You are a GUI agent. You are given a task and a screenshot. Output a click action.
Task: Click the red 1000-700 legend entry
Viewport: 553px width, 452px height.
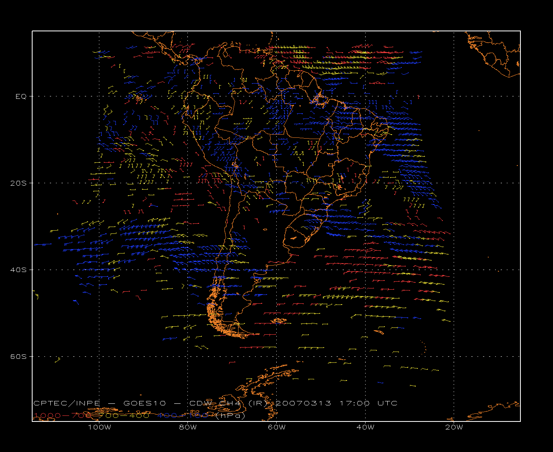click(62, 415)
